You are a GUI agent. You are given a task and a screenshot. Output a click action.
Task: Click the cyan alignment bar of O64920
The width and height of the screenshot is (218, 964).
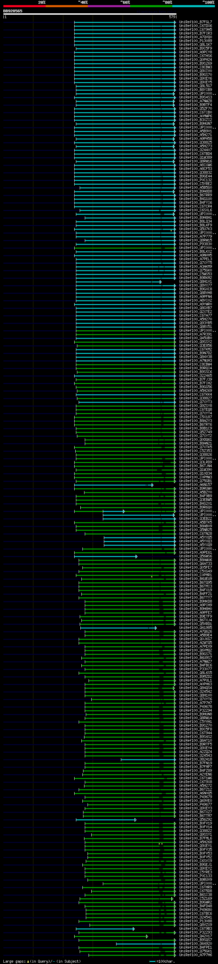pyautogui.click(x=146, y=944)
